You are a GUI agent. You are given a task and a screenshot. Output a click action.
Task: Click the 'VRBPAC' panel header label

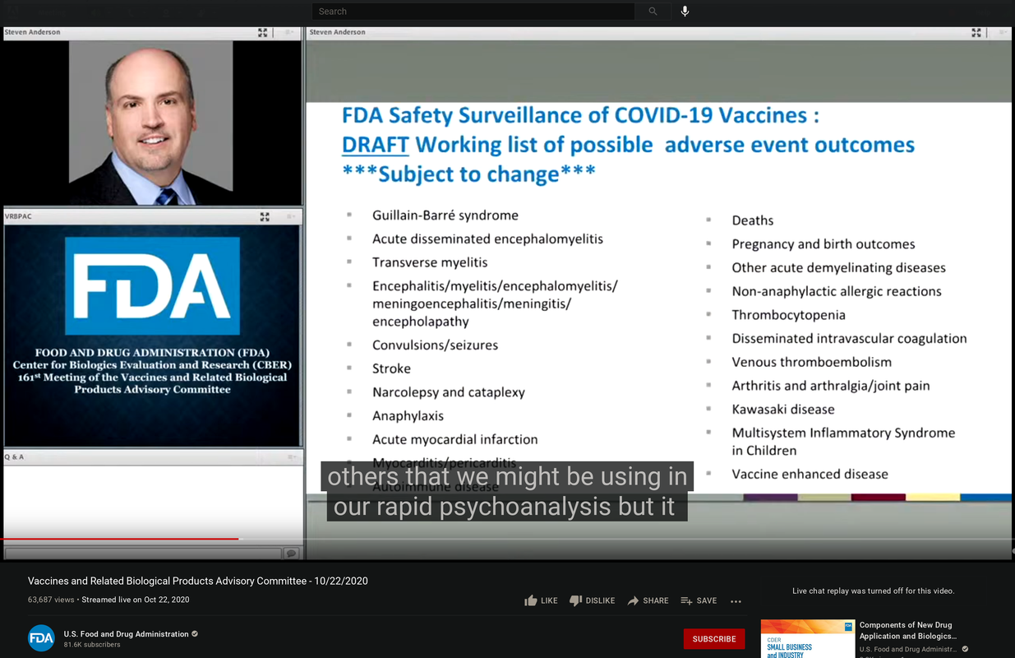(x=18, y=216)
